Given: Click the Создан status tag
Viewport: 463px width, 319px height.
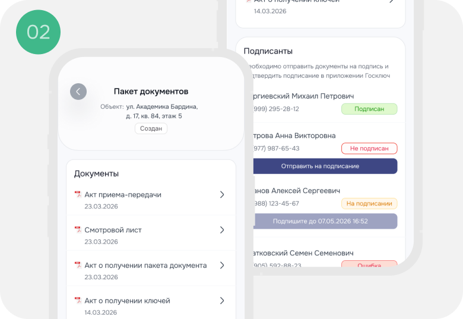Looking at the screenshot, I should (151, 128).
